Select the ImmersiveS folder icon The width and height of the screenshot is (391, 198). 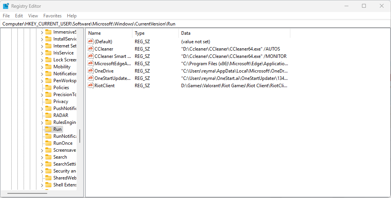click(x=48, y=32)
